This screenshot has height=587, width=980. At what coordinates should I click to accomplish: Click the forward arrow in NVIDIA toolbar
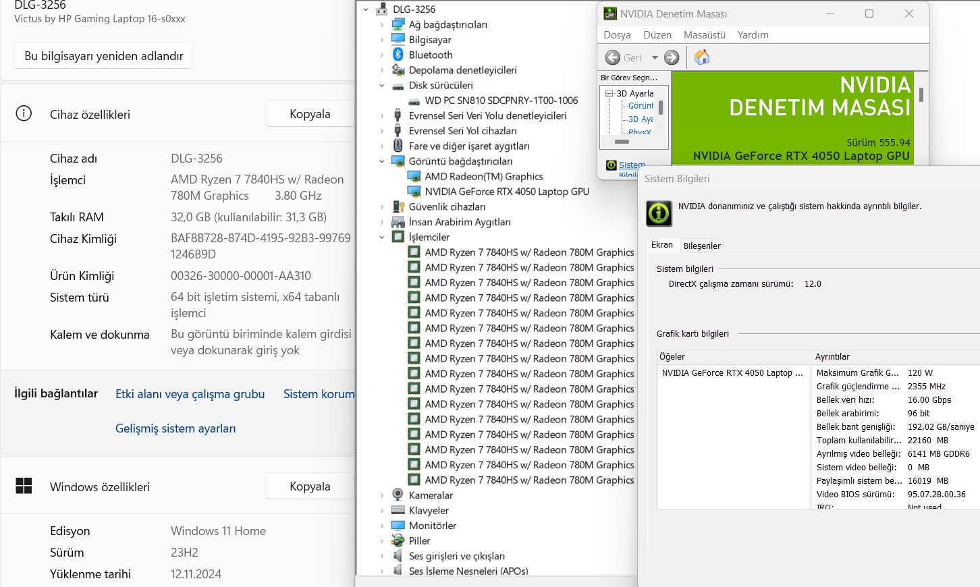click(x=672, y=57)
